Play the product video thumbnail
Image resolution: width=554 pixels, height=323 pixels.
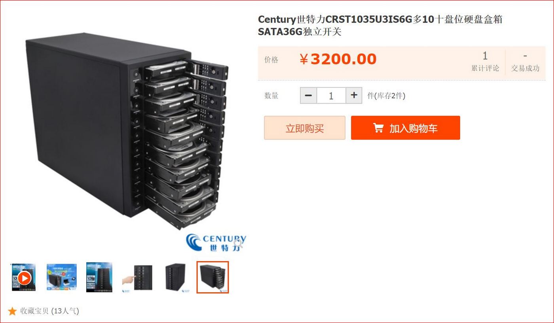tap(24, 278)
